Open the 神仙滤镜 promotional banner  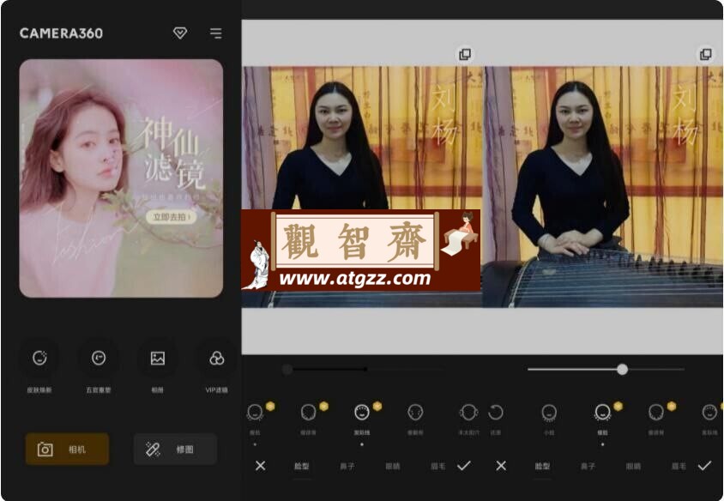[121, 178]
